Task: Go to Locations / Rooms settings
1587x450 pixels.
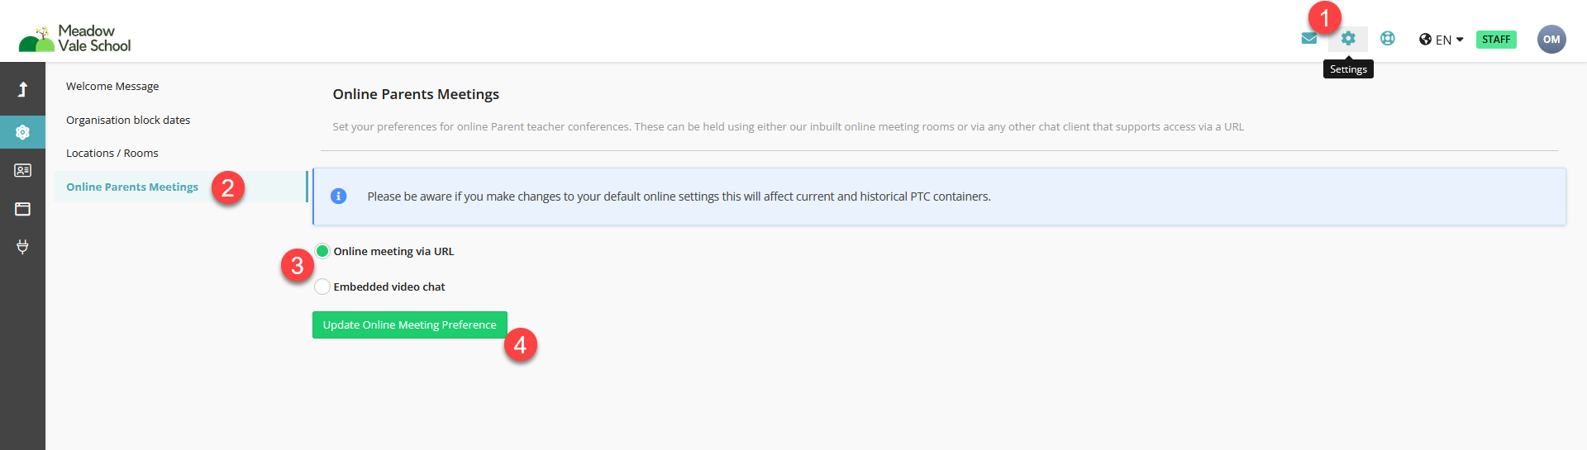Action: pos(112,153)
